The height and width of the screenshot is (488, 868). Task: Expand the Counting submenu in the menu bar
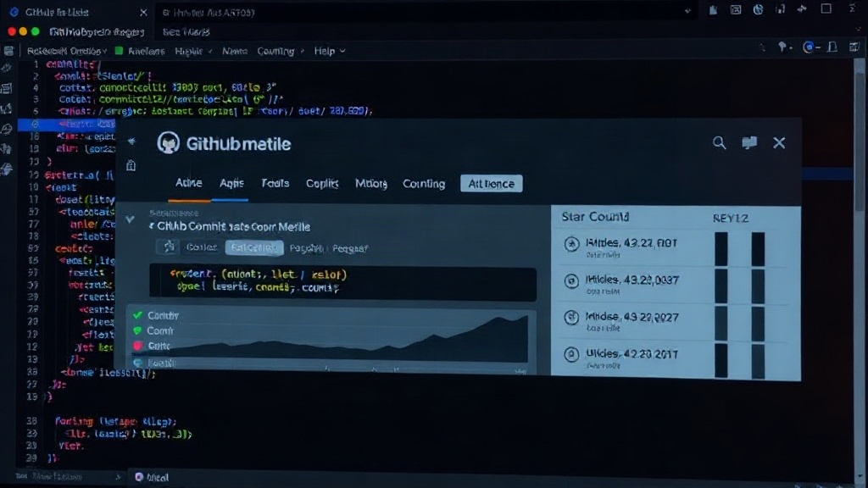tap(281, 51)
